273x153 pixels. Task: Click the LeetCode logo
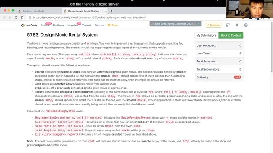pyautogui.click(x=29, y=25)
